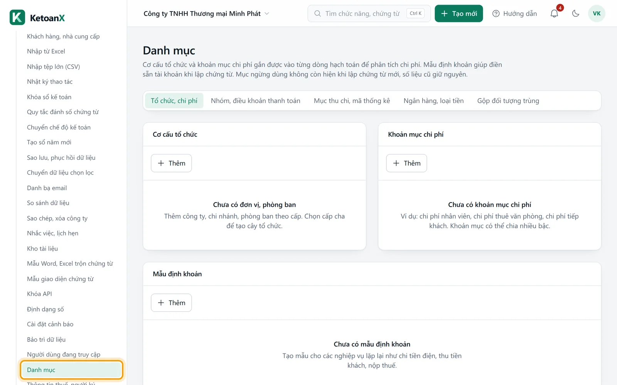The width and height of the screenshot is (617, 385).
Task: Open Ngân hàng, loại tiền tab
Action: click(433, 101)
